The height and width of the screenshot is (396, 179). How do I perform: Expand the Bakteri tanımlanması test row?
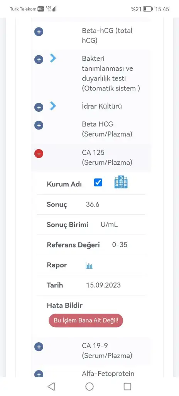coord(39,60)
